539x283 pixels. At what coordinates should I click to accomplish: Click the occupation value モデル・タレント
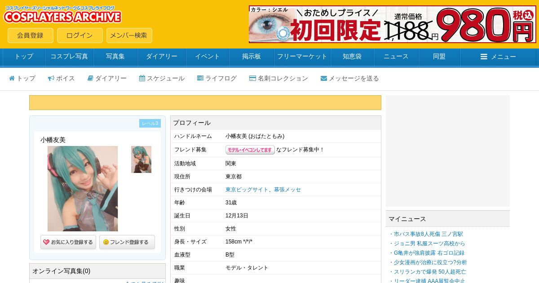click(x=247, y=268)
